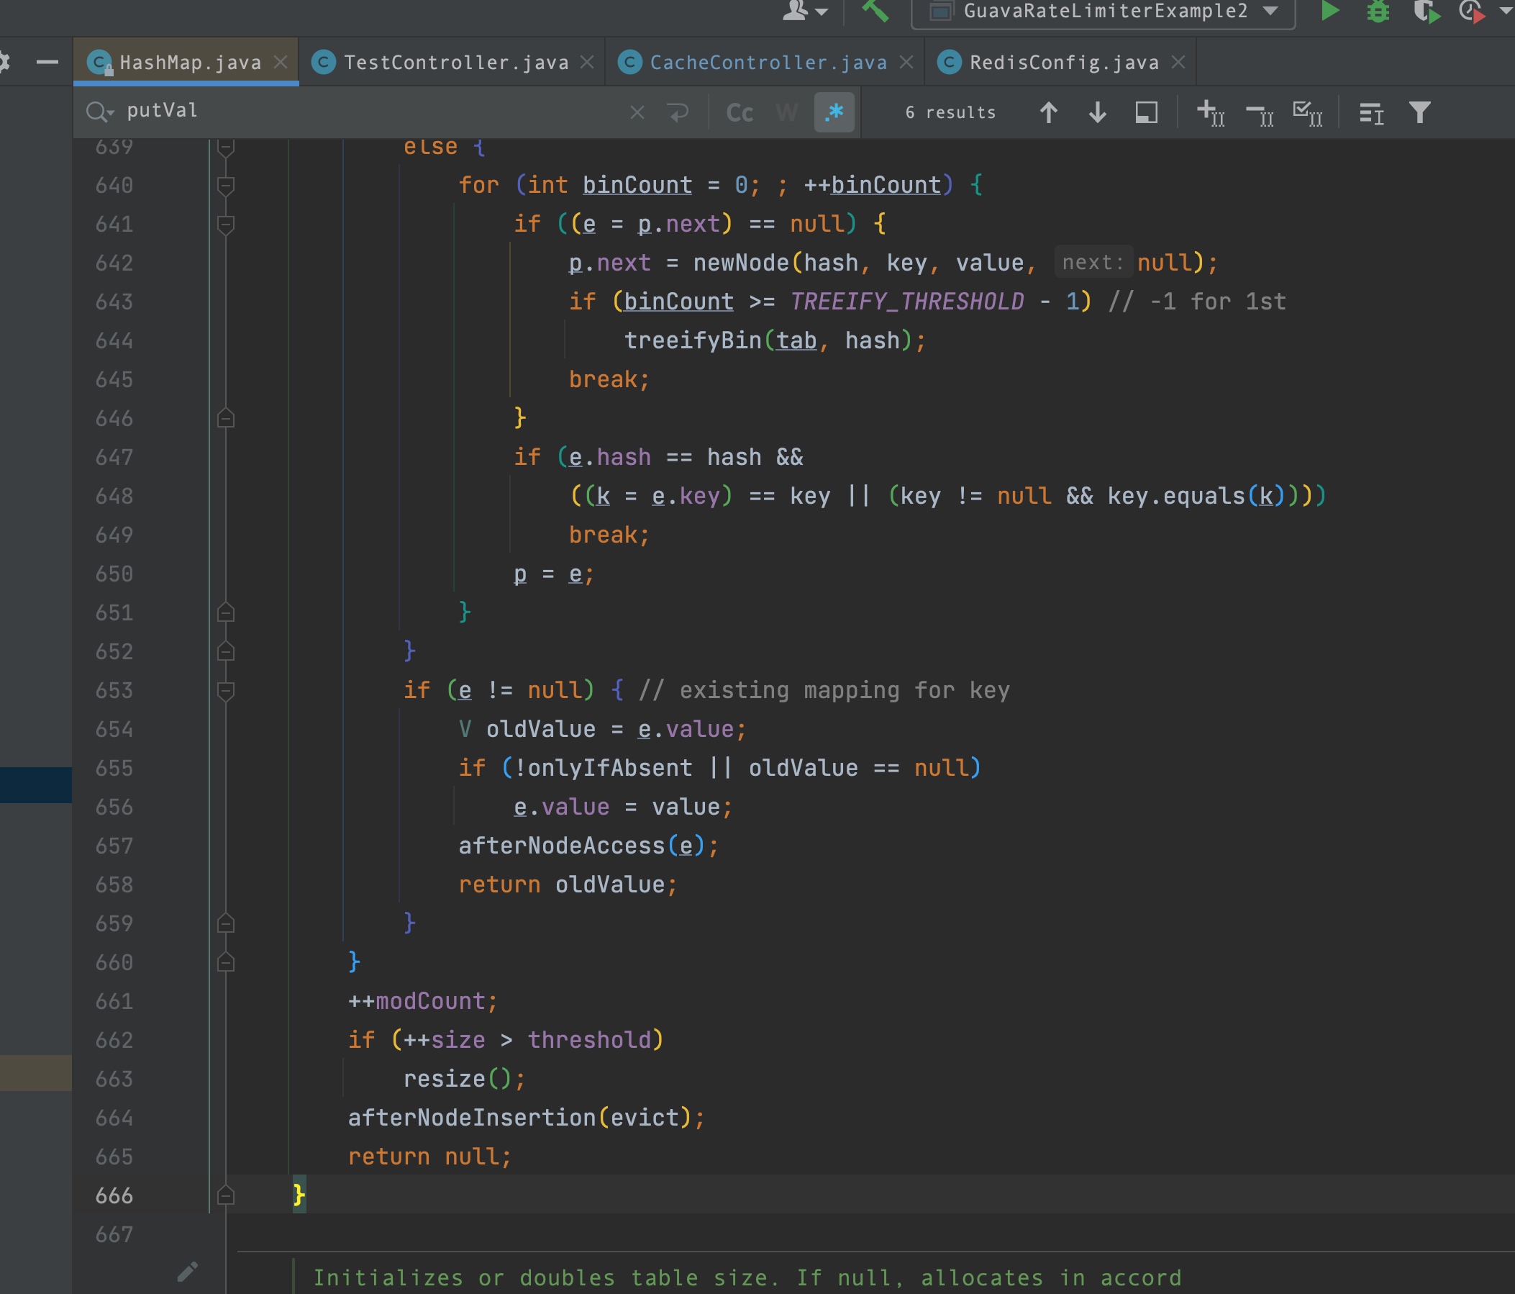Close the CacheController.java tab
1515x1294 pixels.
[x=906, y=63]
